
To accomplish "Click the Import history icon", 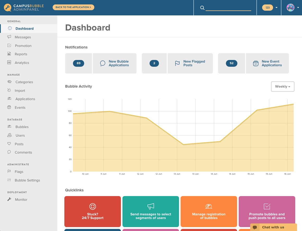I will 9,90.
